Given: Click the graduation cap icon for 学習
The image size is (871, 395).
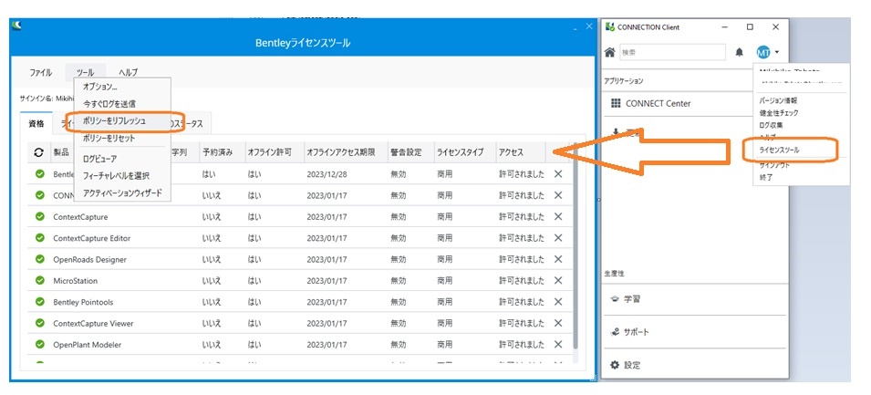Looking at the screenshot, I should point(615,298).
